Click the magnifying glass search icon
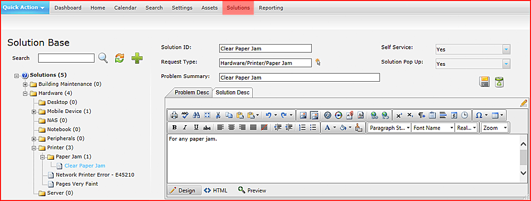This screenshot has width=531, height=201. pos(103,58)
